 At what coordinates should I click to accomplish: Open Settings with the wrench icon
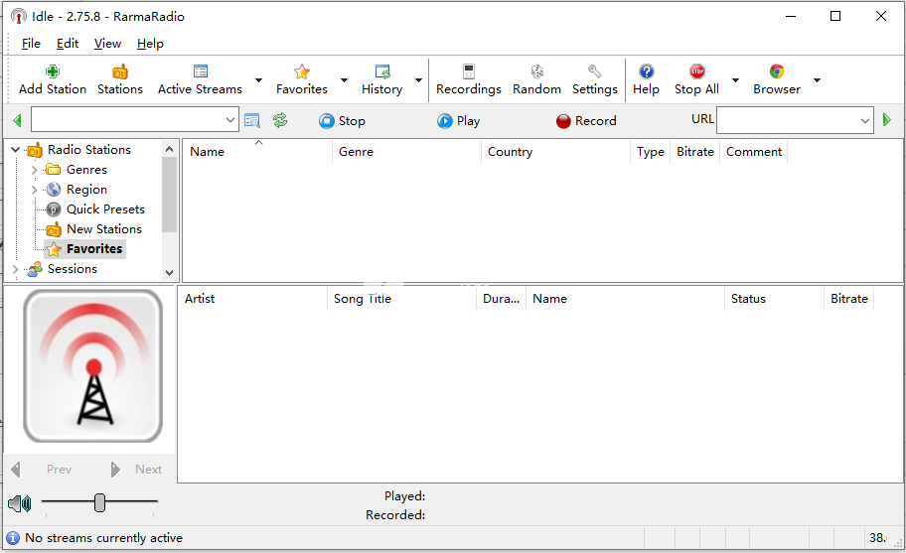(x=594, y=71)
